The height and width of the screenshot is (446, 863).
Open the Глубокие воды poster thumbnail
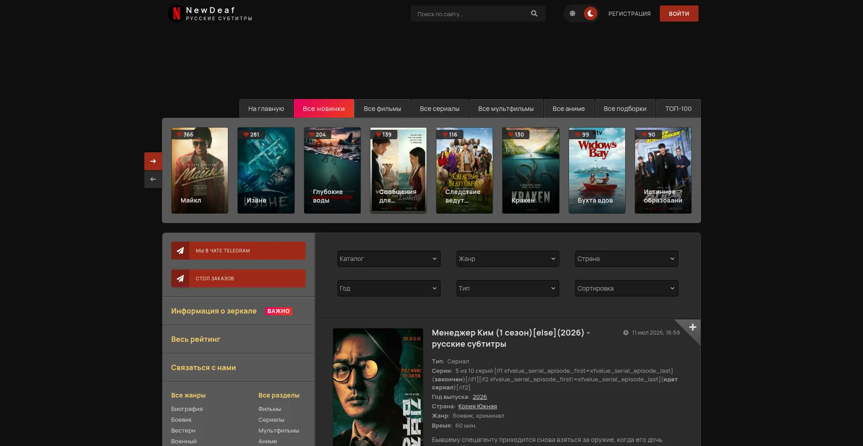pyautogui.click(x=332, y=170)
